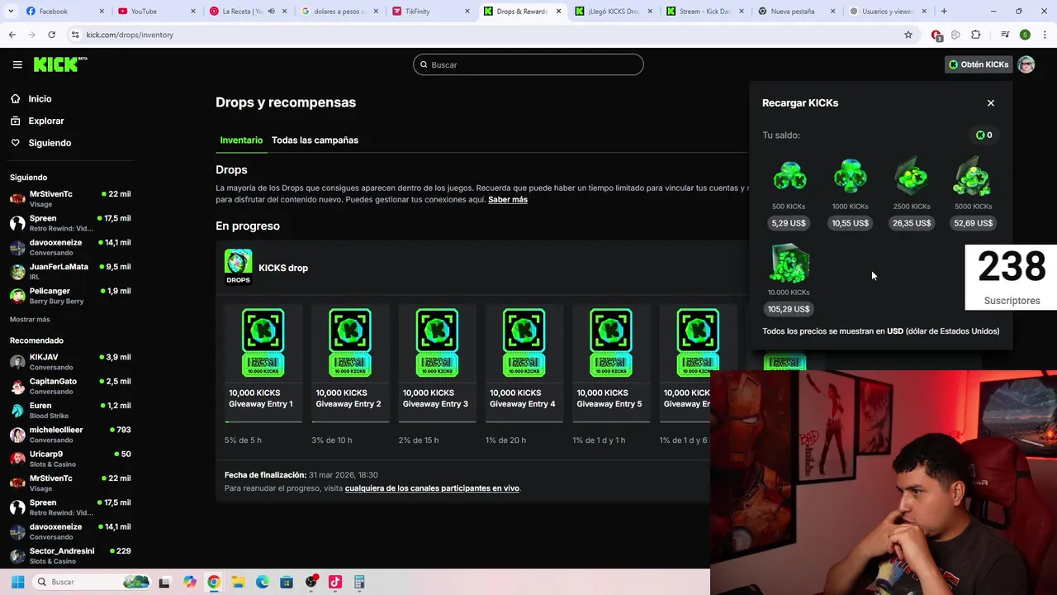Open Microsoft Edge from taskbar

click(262, 582)
